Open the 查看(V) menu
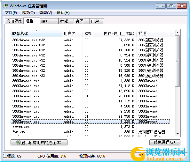Screen dimensions: 190x162 click(x=45, y=13)
